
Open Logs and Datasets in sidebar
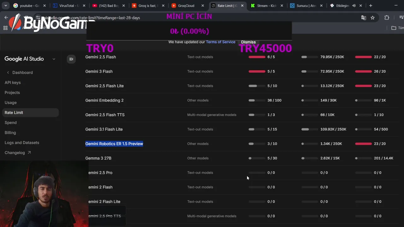22,143
